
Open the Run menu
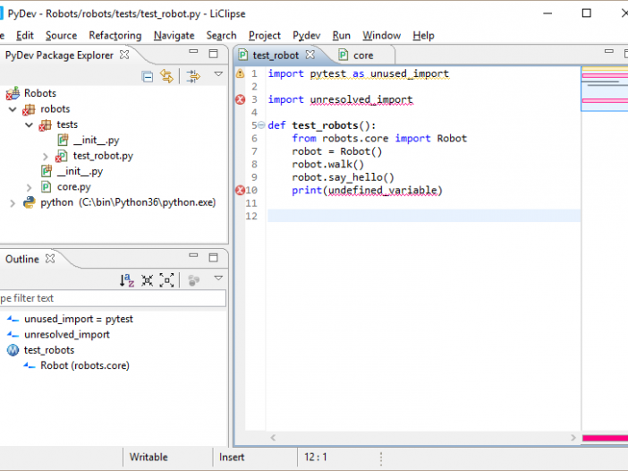click(341, 36)
